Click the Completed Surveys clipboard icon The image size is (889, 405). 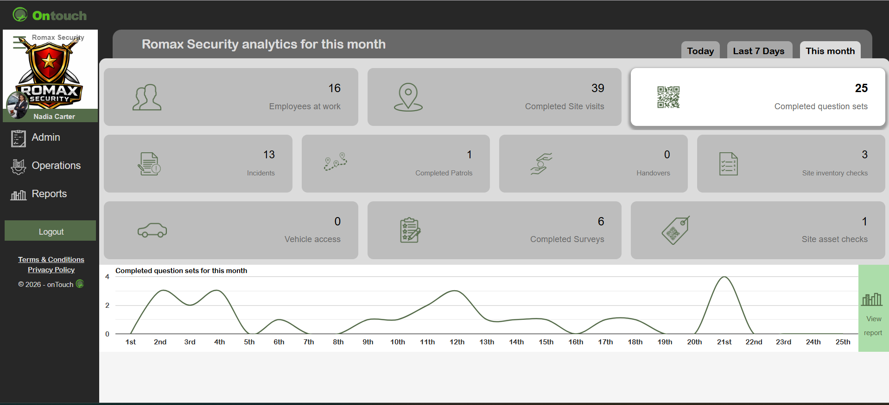tap(410, 230)
